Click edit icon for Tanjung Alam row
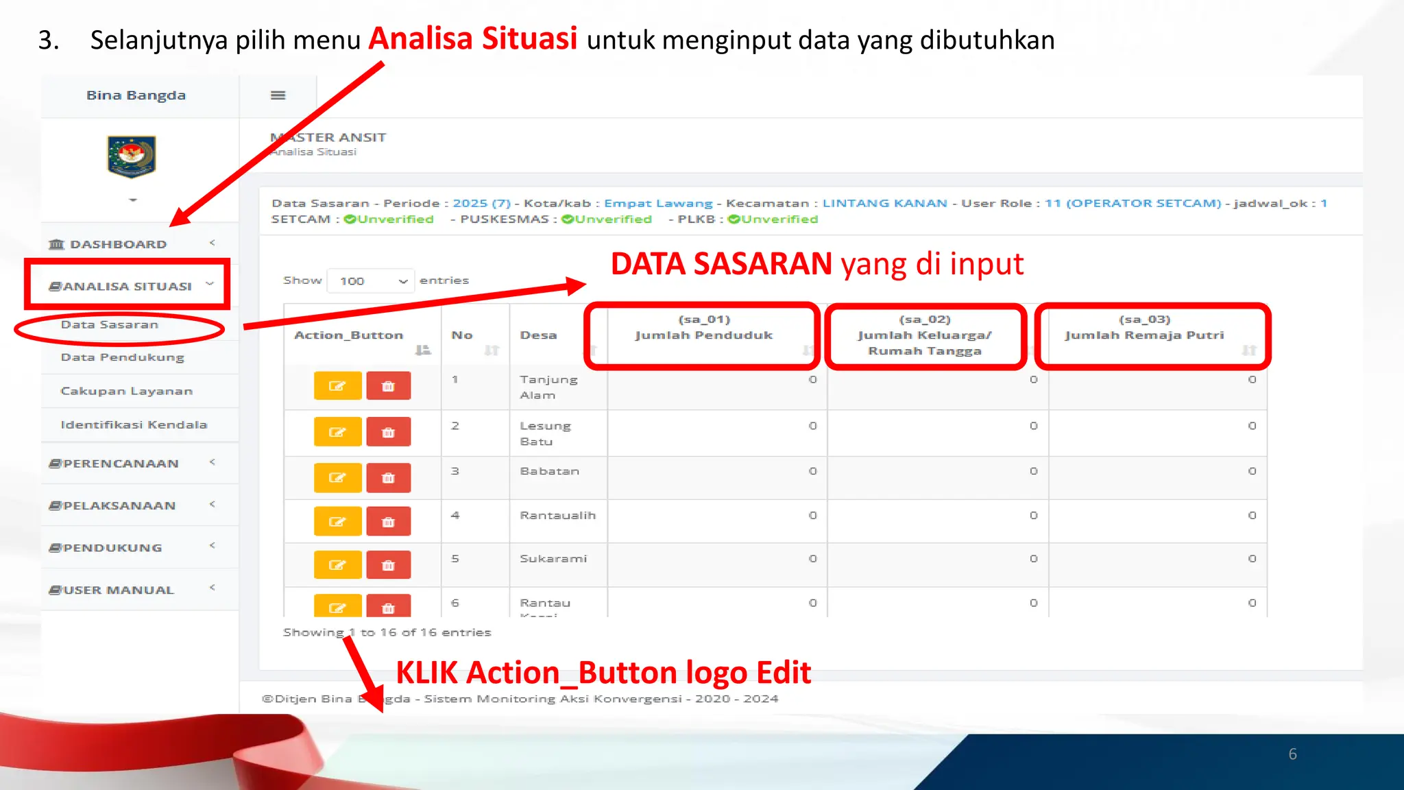This screenshot has width=1404, height=790. [x=337, y=386]
